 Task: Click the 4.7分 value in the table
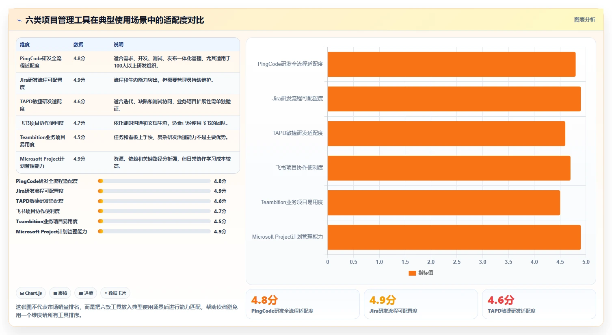(79, 123)
